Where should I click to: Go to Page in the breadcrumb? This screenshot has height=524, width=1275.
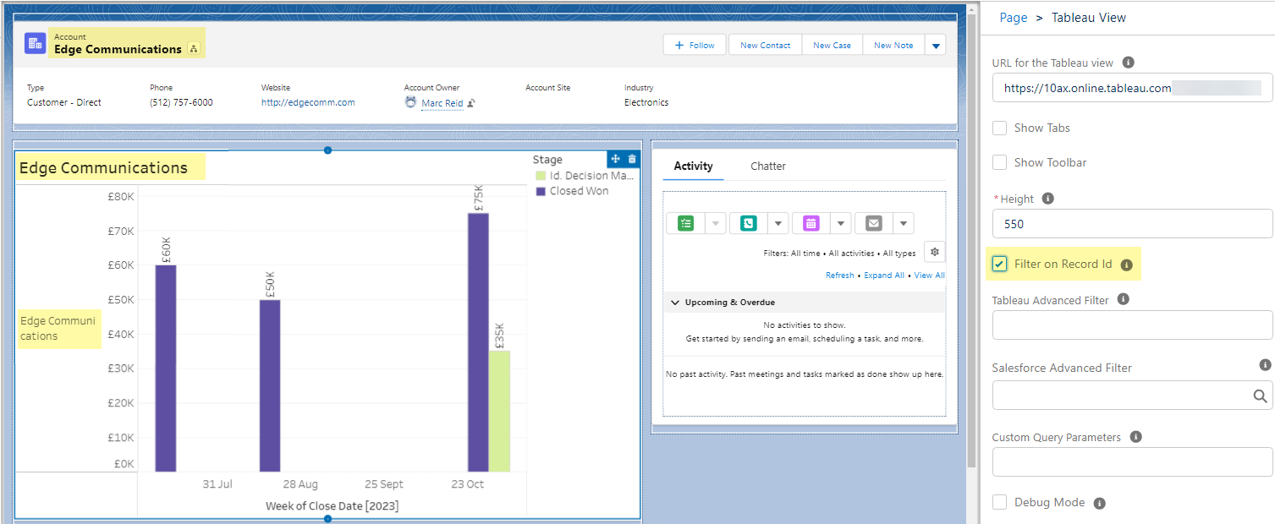[x=1014, y=18]
